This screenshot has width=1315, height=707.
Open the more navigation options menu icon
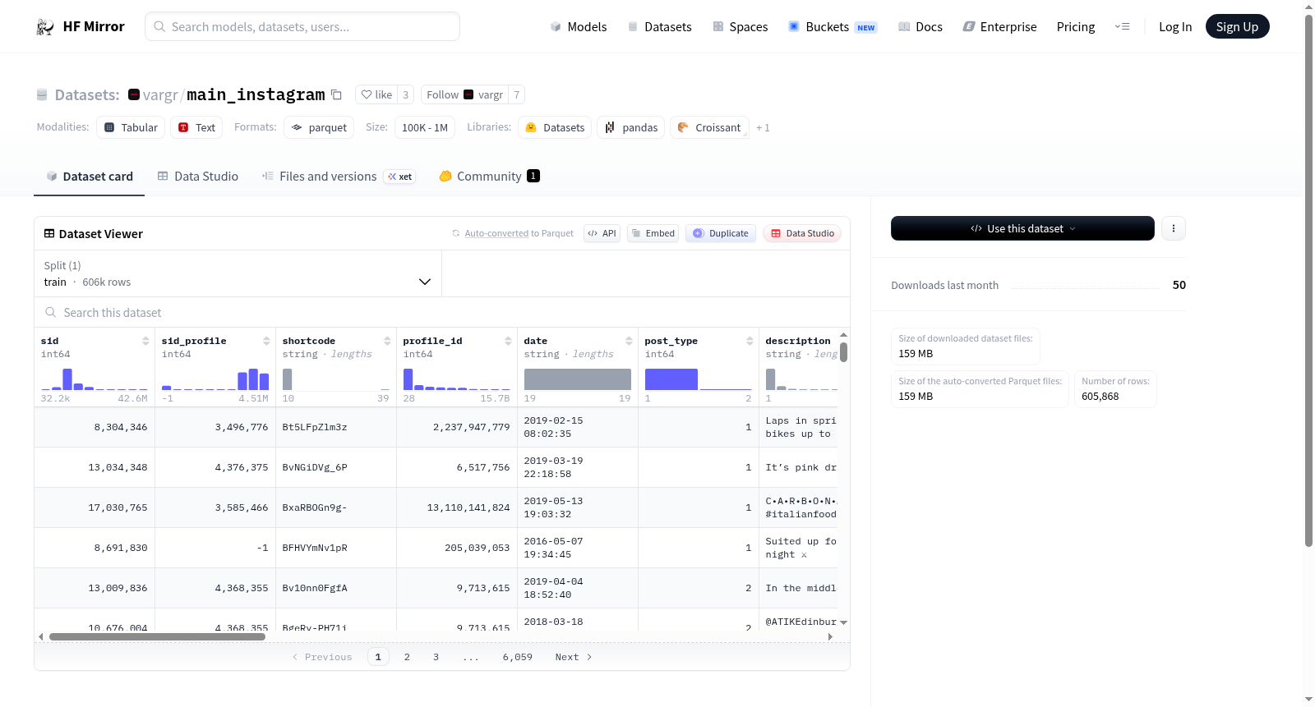tap(1122, 26)
